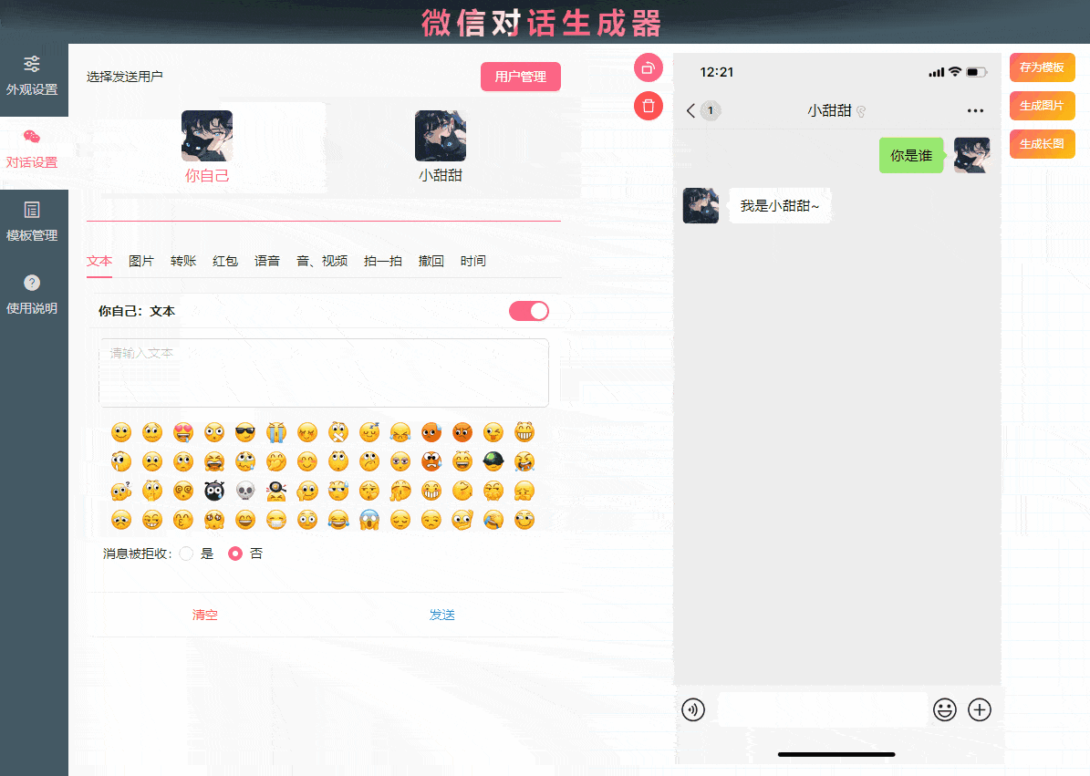Click the 12:21 time in phone status bar
1090x776 pixels.
click(x=717, y=72)
